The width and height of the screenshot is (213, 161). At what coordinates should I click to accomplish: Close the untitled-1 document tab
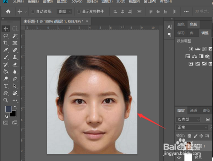(87, 21)
